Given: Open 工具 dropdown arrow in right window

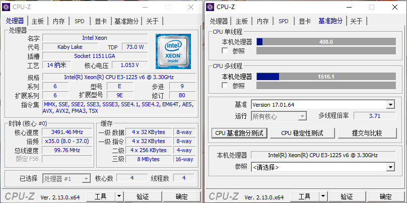Looking at the screenshot, I should (323, 196).
